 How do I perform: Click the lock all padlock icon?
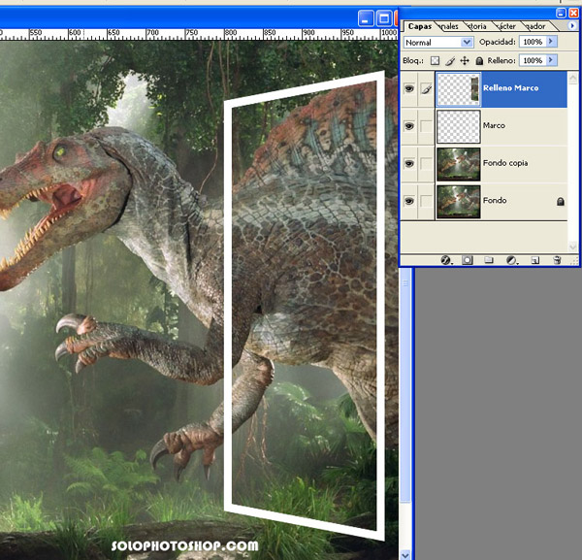pos(479,60)
